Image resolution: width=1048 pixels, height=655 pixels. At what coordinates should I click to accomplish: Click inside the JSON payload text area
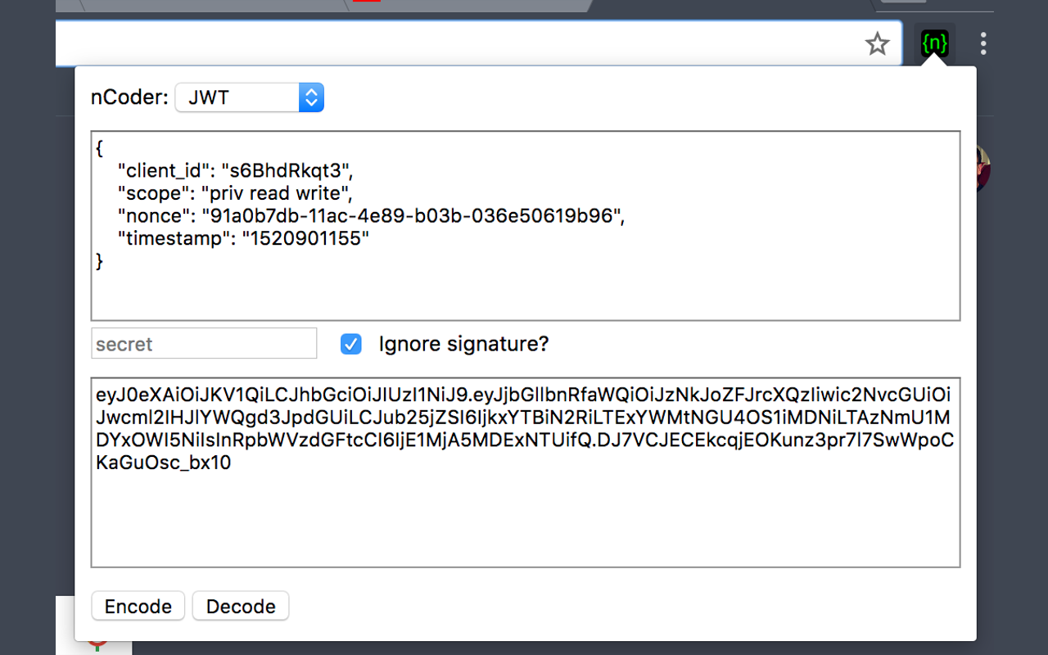tap(525, 225)
